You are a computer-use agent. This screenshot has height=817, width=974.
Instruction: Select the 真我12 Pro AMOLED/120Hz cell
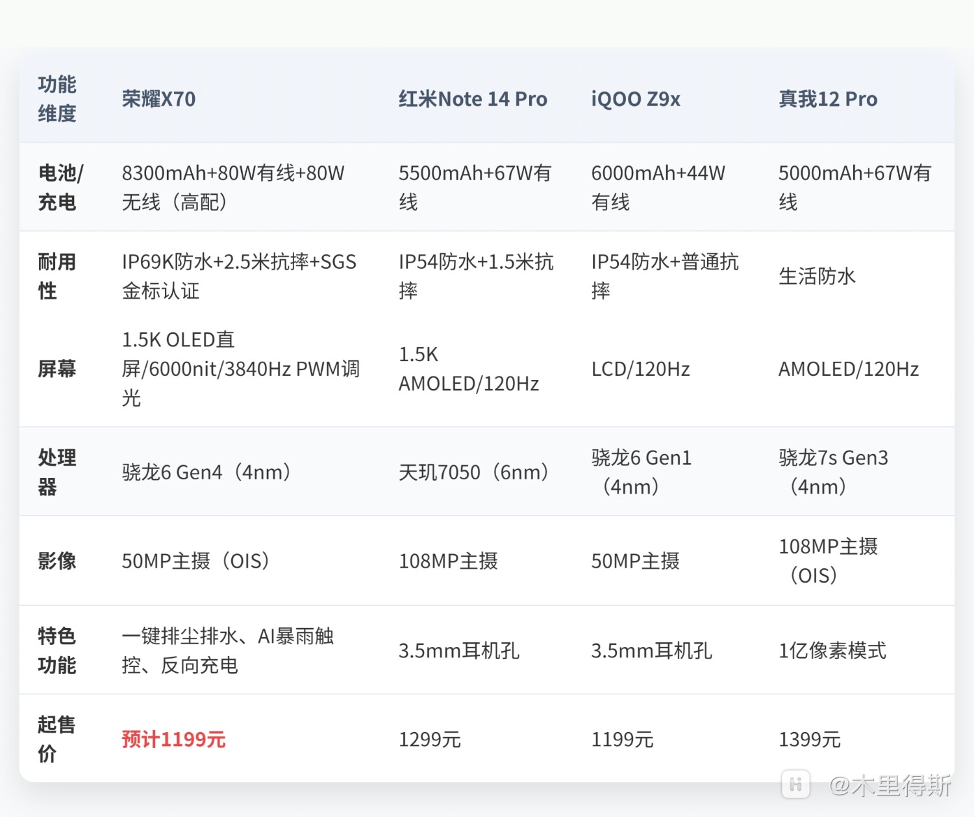849,369
